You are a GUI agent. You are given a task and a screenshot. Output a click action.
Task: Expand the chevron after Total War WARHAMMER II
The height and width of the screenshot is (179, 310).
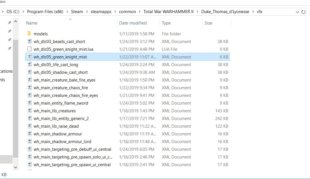coord(197,12)
